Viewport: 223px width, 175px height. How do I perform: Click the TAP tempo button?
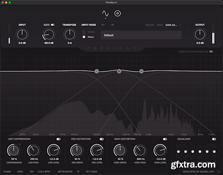point(31,171)
